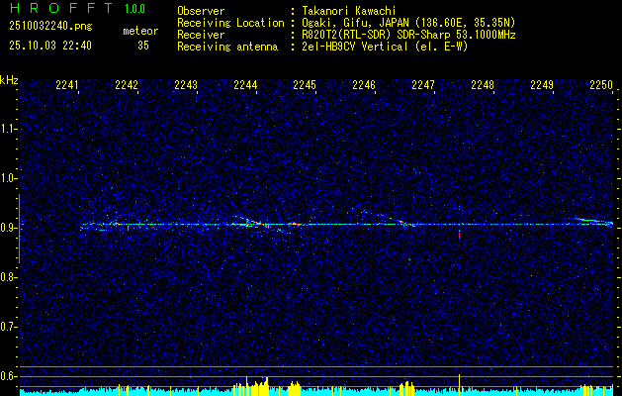622x396 pixels.
Task: Click time marker 2242
Action: 127,84
